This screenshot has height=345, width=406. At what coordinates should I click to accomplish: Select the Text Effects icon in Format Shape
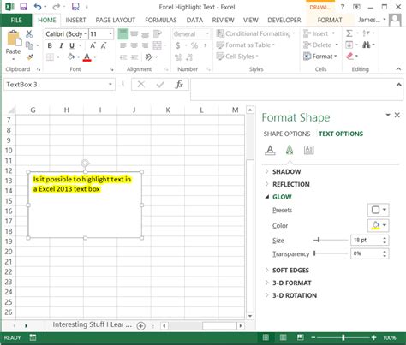(x=290, y=150)
